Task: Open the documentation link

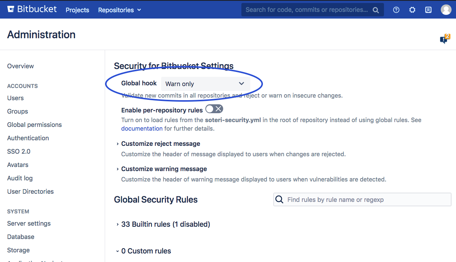Action: tap(142, 128)
